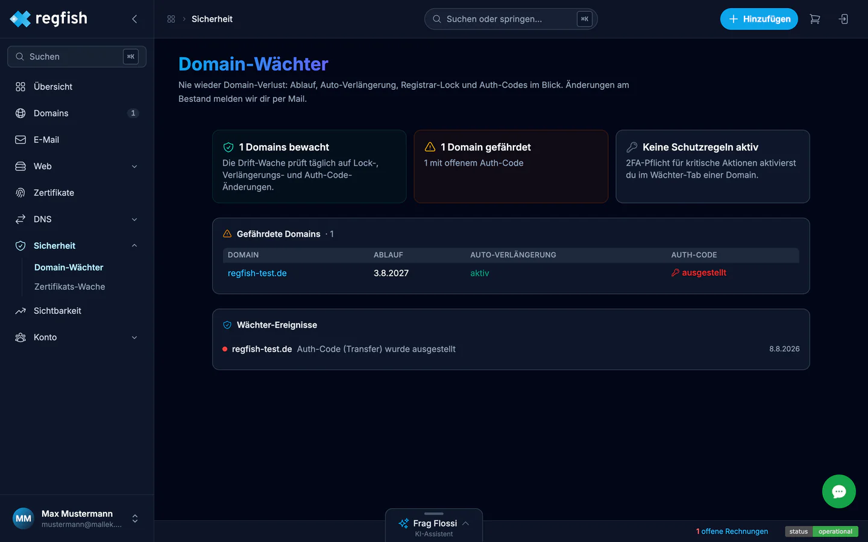Click the MM user avatar
Screen dimensions: 868x542
pyautogui.click(x=24, y=519)
